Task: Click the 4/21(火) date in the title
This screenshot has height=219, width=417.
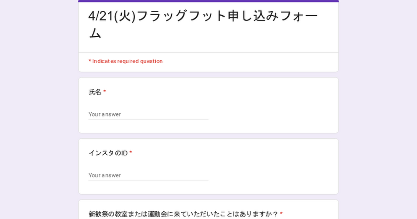Action: [112, 16]
